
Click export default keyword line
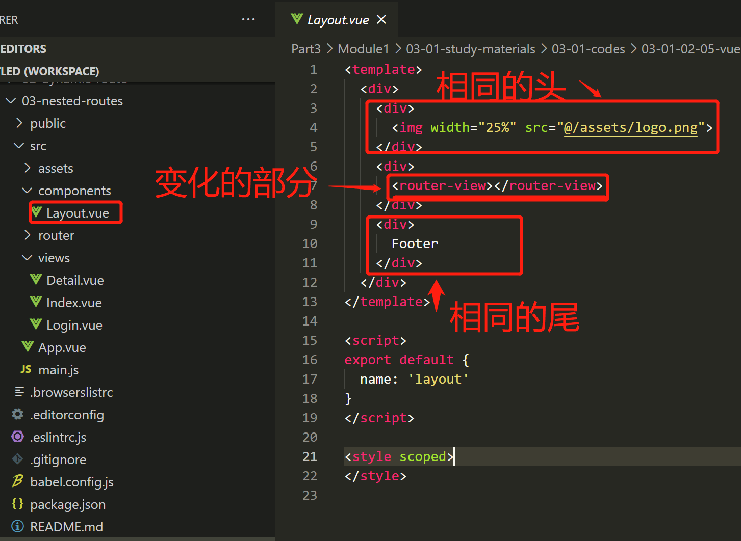(406, 360)
